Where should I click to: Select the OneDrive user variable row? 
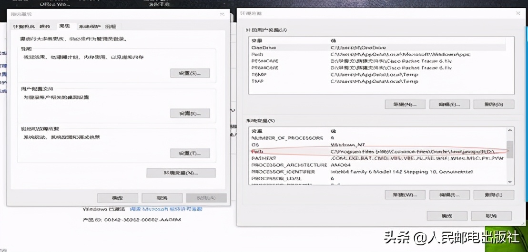(x=377, y=48)
